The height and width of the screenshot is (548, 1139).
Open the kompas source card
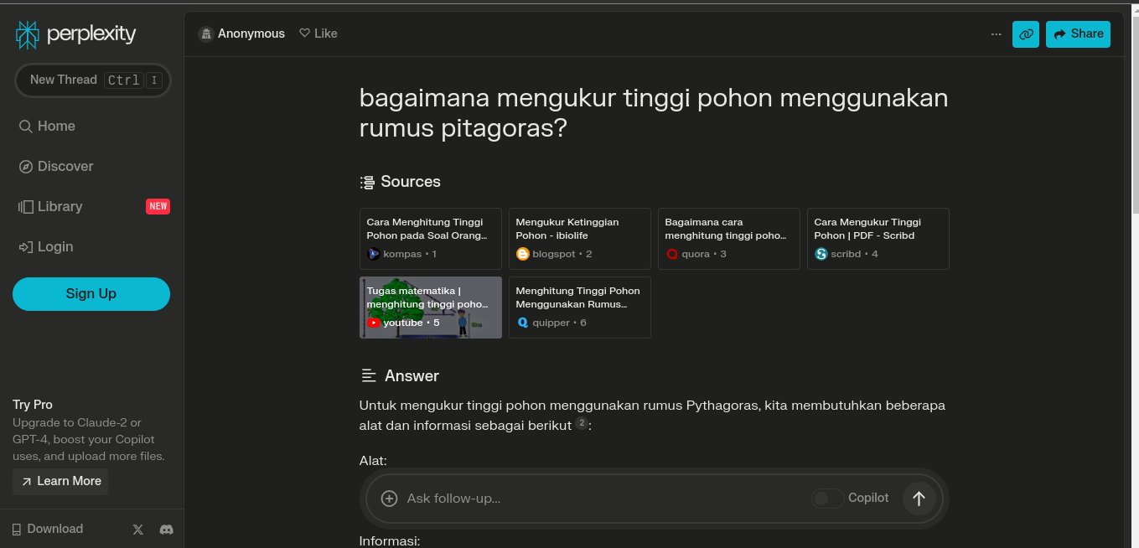pyautogui.click(x=430, y=238)
